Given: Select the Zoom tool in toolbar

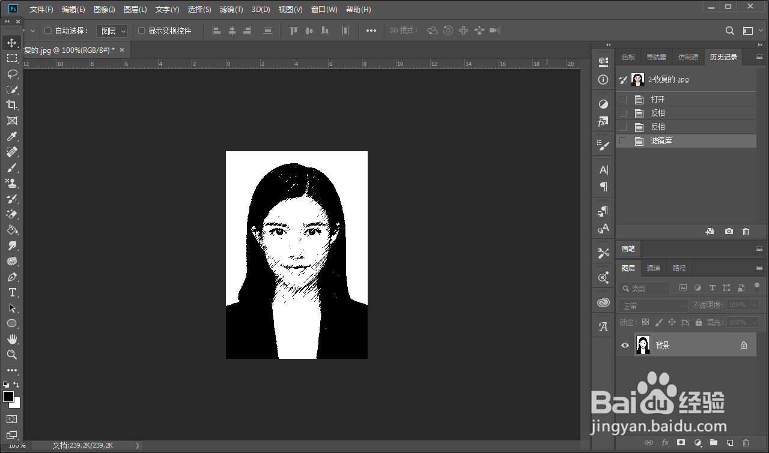Looking at the screenshot, I should (12, 355).
